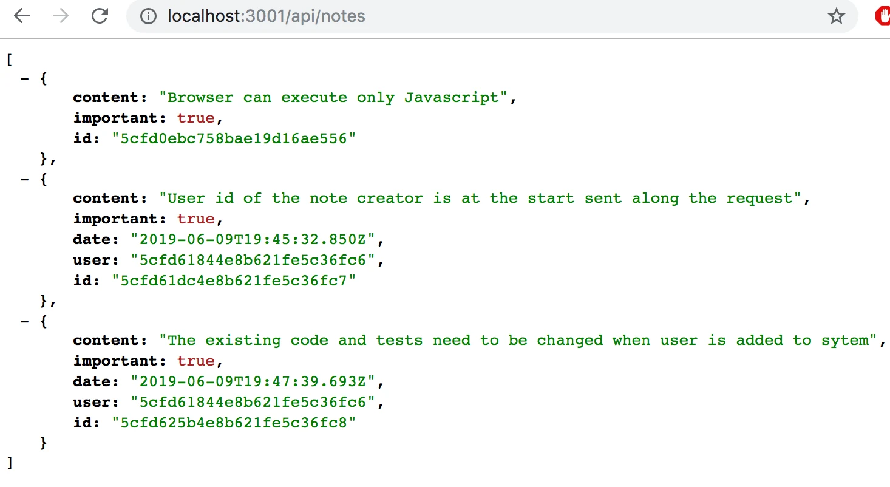
Task: Click the content text starting "The existing code and tests"
Action: [x=518, y=341]
